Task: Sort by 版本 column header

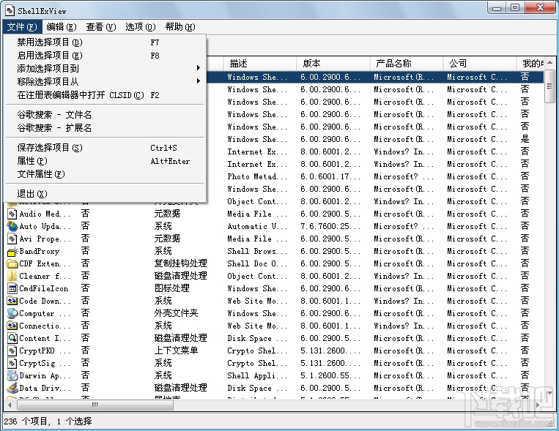Action: coord(333,64)
